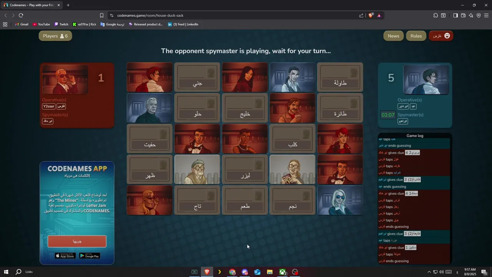Click the blue team agent portrait
The width and height of the screenshot is (492, 277).
426,80
